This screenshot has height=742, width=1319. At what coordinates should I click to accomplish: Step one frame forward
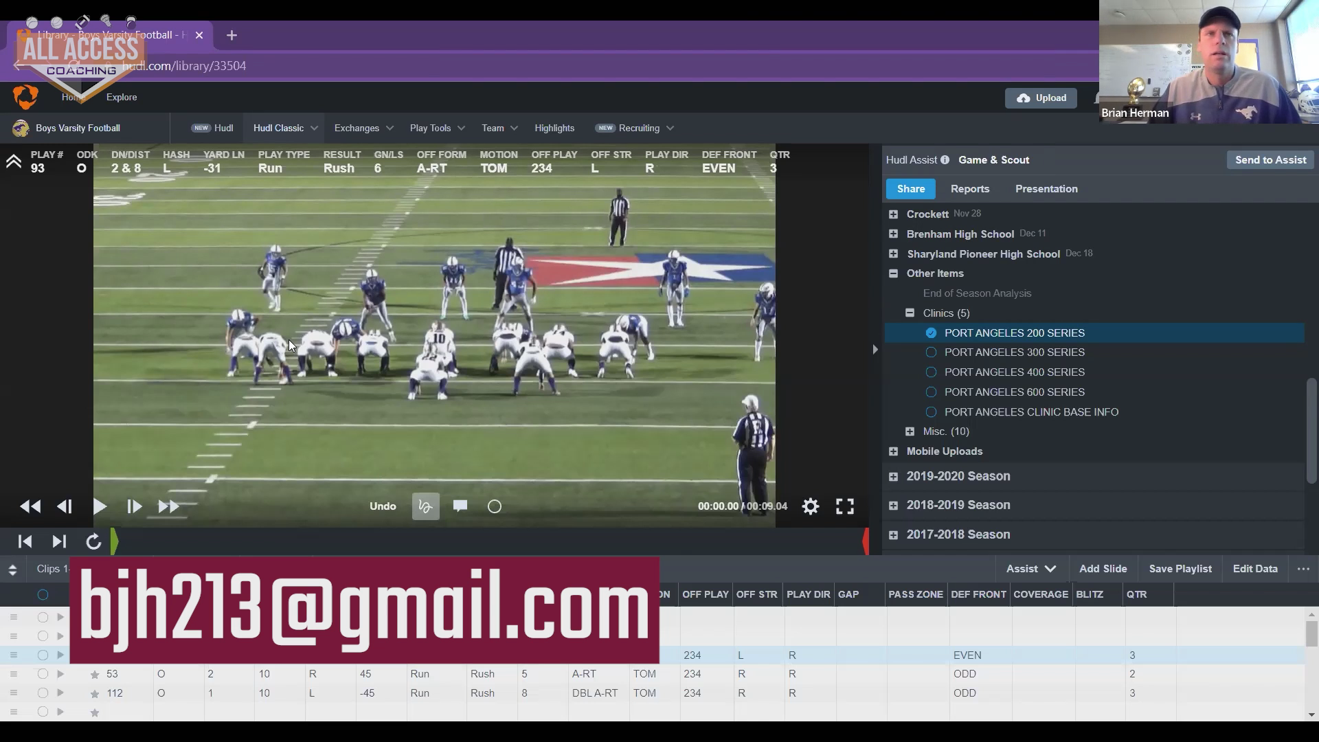(134, 507)
